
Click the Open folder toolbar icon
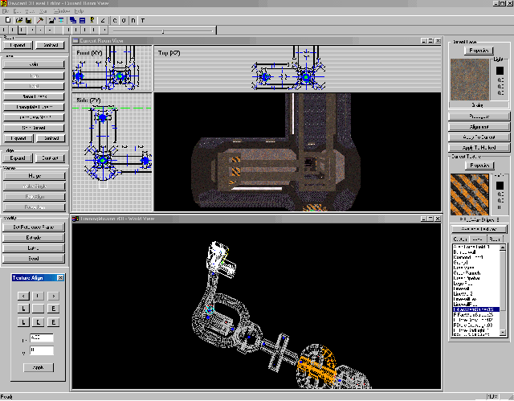[x=19, y=20]
